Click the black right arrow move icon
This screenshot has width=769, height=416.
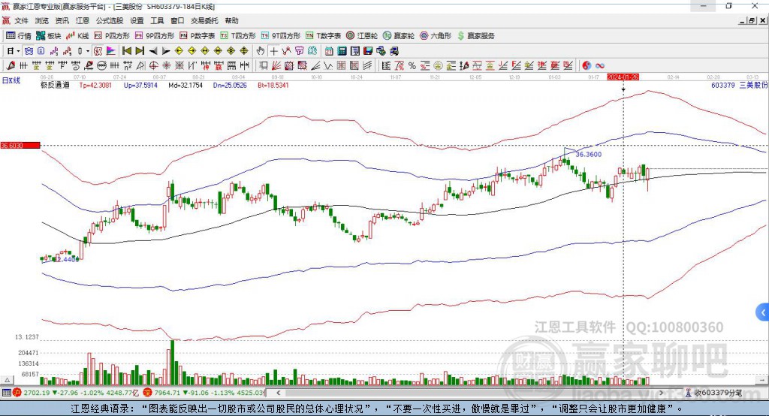166,51
